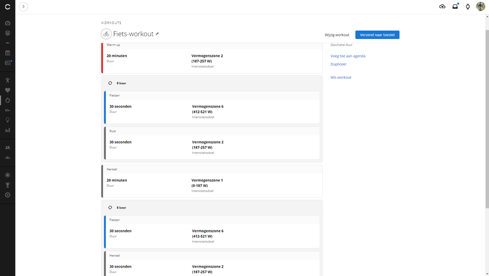Click the Verzend naar toestel button

click(x=377, y=35)
